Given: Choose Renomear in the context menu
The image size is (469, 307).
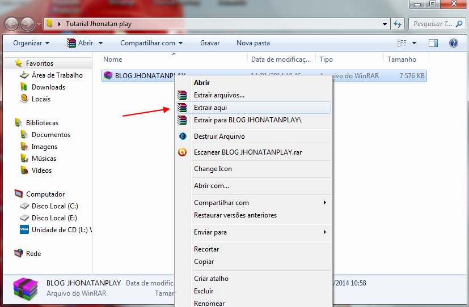Looking at the screenshot, I should click(253, 303).
